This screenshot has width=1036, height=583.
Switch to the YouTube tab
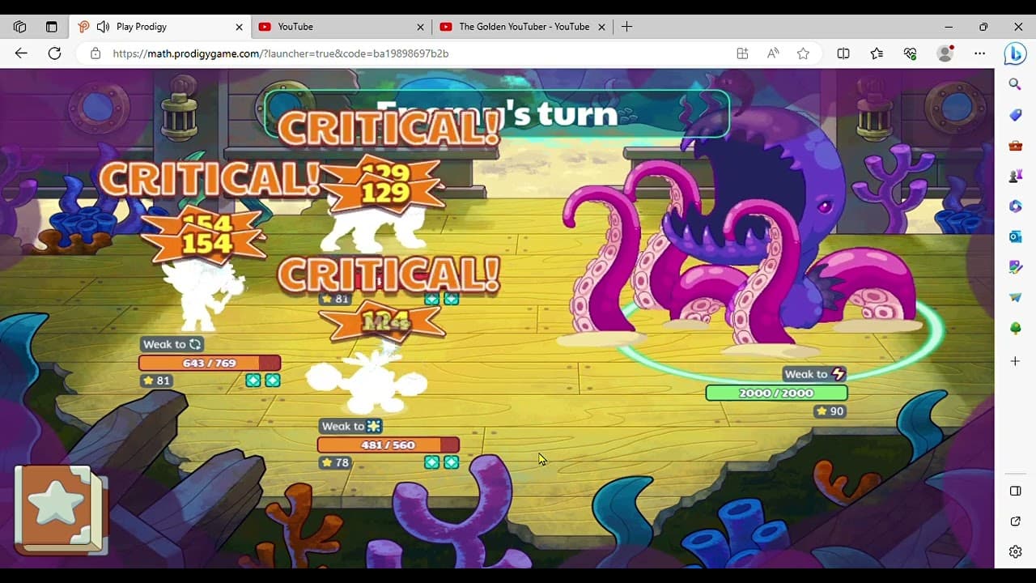point(342,27)
